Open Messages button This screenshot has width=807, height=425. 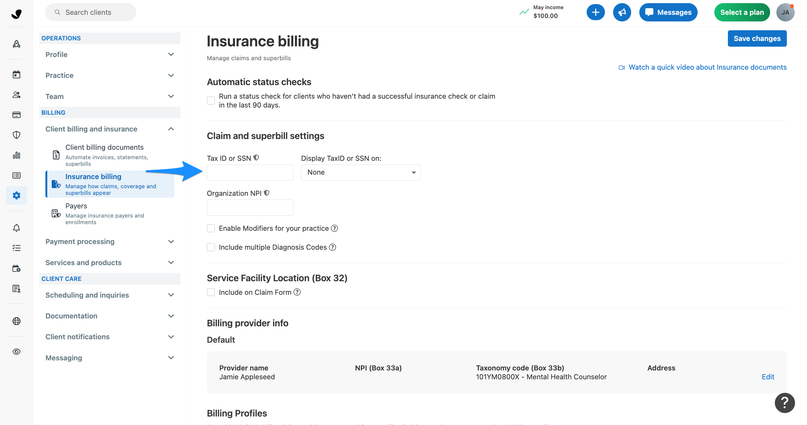pyautogui.click(x=668, y=12)
